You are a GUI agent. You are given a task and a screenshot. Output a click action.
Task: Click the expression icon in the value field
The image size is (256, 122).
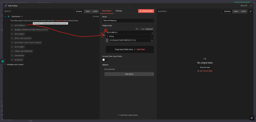tap(152, 40)
